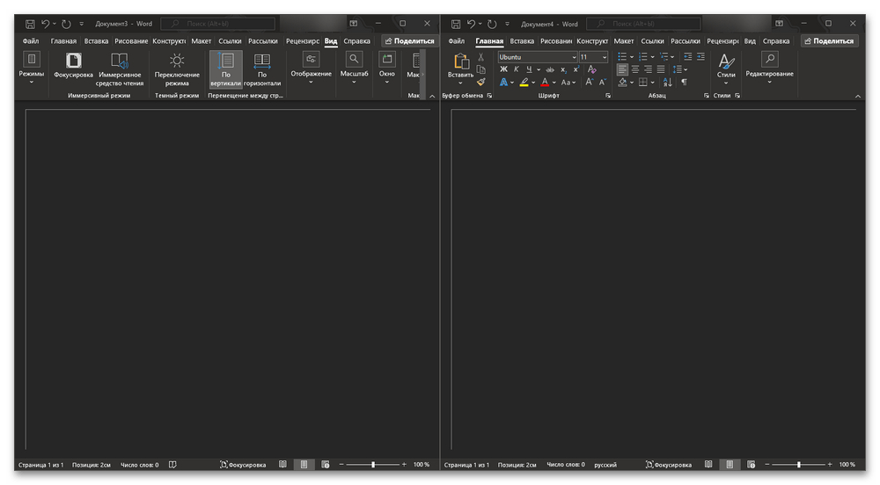The height and width of the screenshot is (485, 880).
Task: Open the Ubuntu font name dropdown
Action: point(573,57)
